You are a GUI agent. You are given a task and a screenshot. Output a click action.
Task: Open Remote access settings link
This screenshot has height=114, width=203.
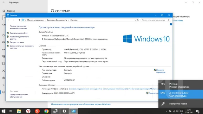19,38
